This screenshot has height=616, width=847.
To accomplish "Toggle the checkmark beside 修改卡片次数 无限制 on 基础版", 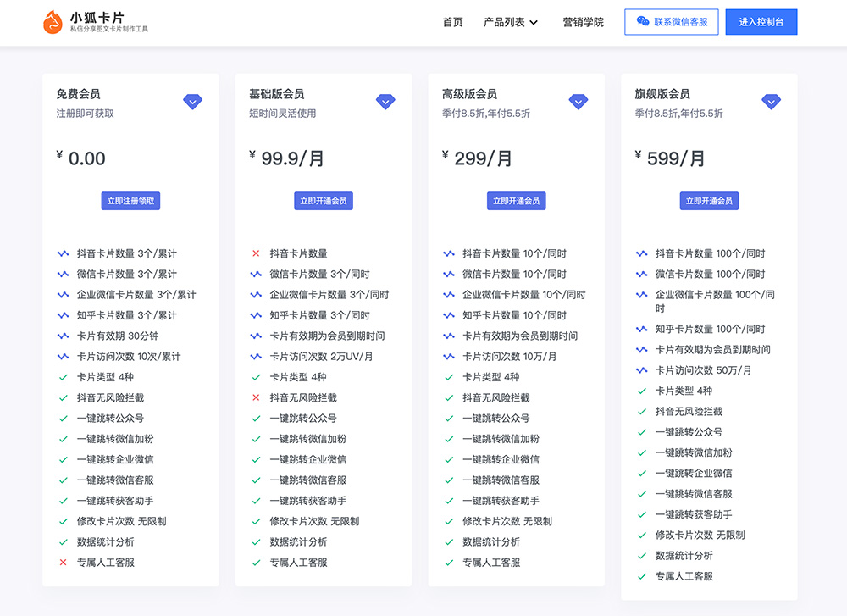I will coord(255,520).
